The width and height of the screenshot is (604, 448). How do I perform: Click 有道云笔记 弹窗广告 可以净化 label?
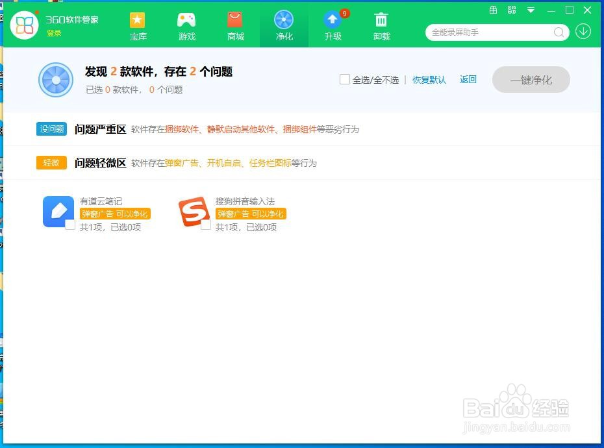click(115, 214)
